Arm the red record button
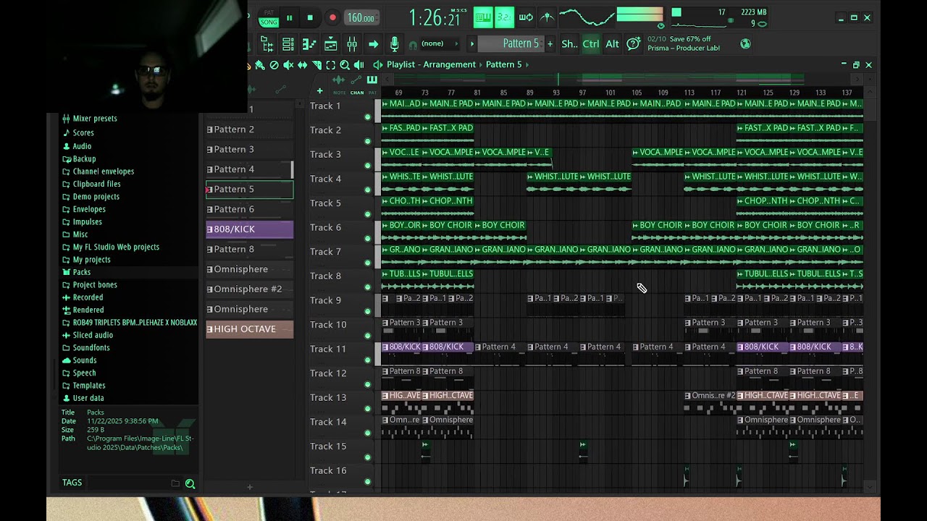 [x=332, y=17]
